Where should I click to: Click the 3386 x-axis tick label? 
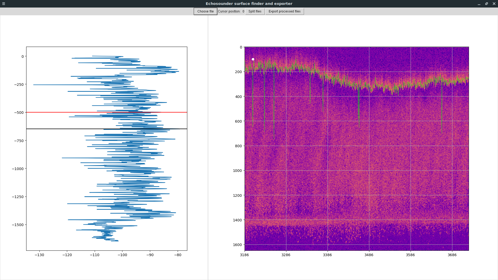327,255
